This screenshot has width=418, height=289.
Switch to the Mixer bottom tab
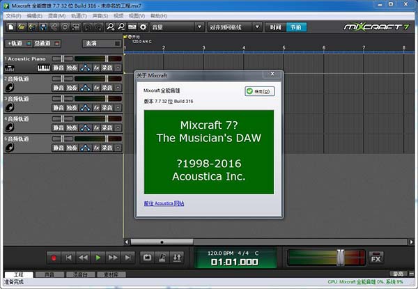click(80, 274)
